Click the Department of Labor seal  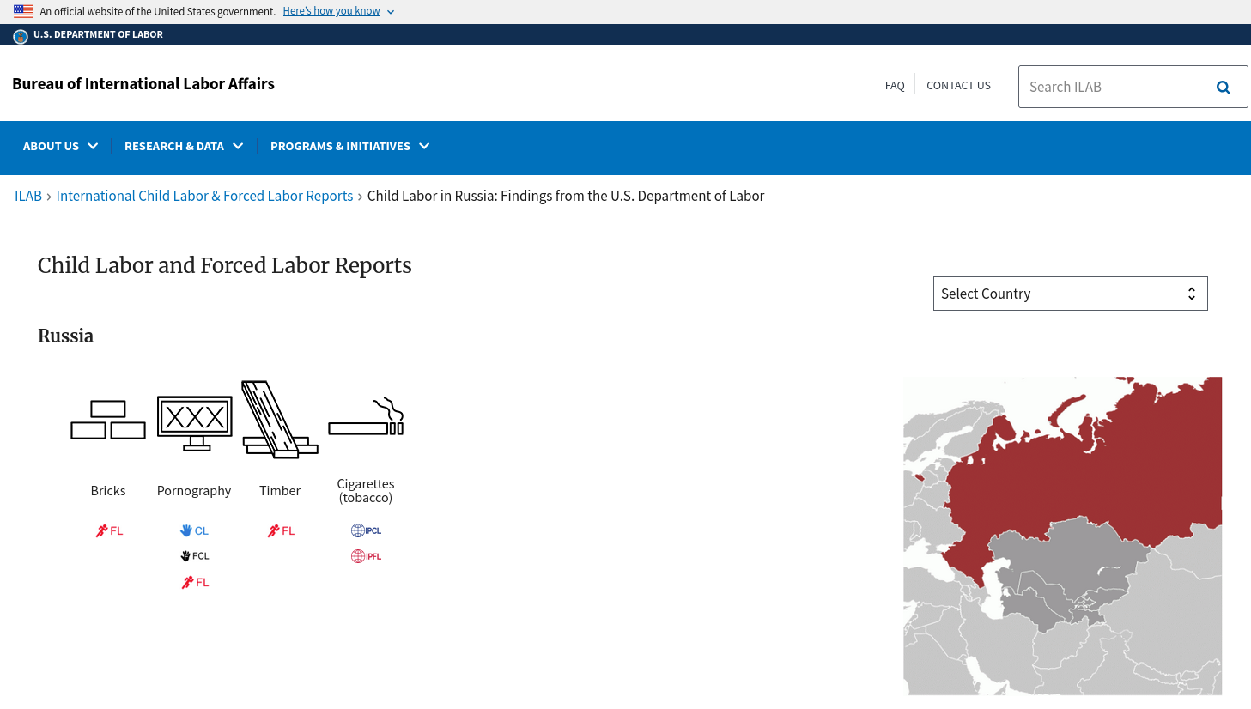click(21, 36)
